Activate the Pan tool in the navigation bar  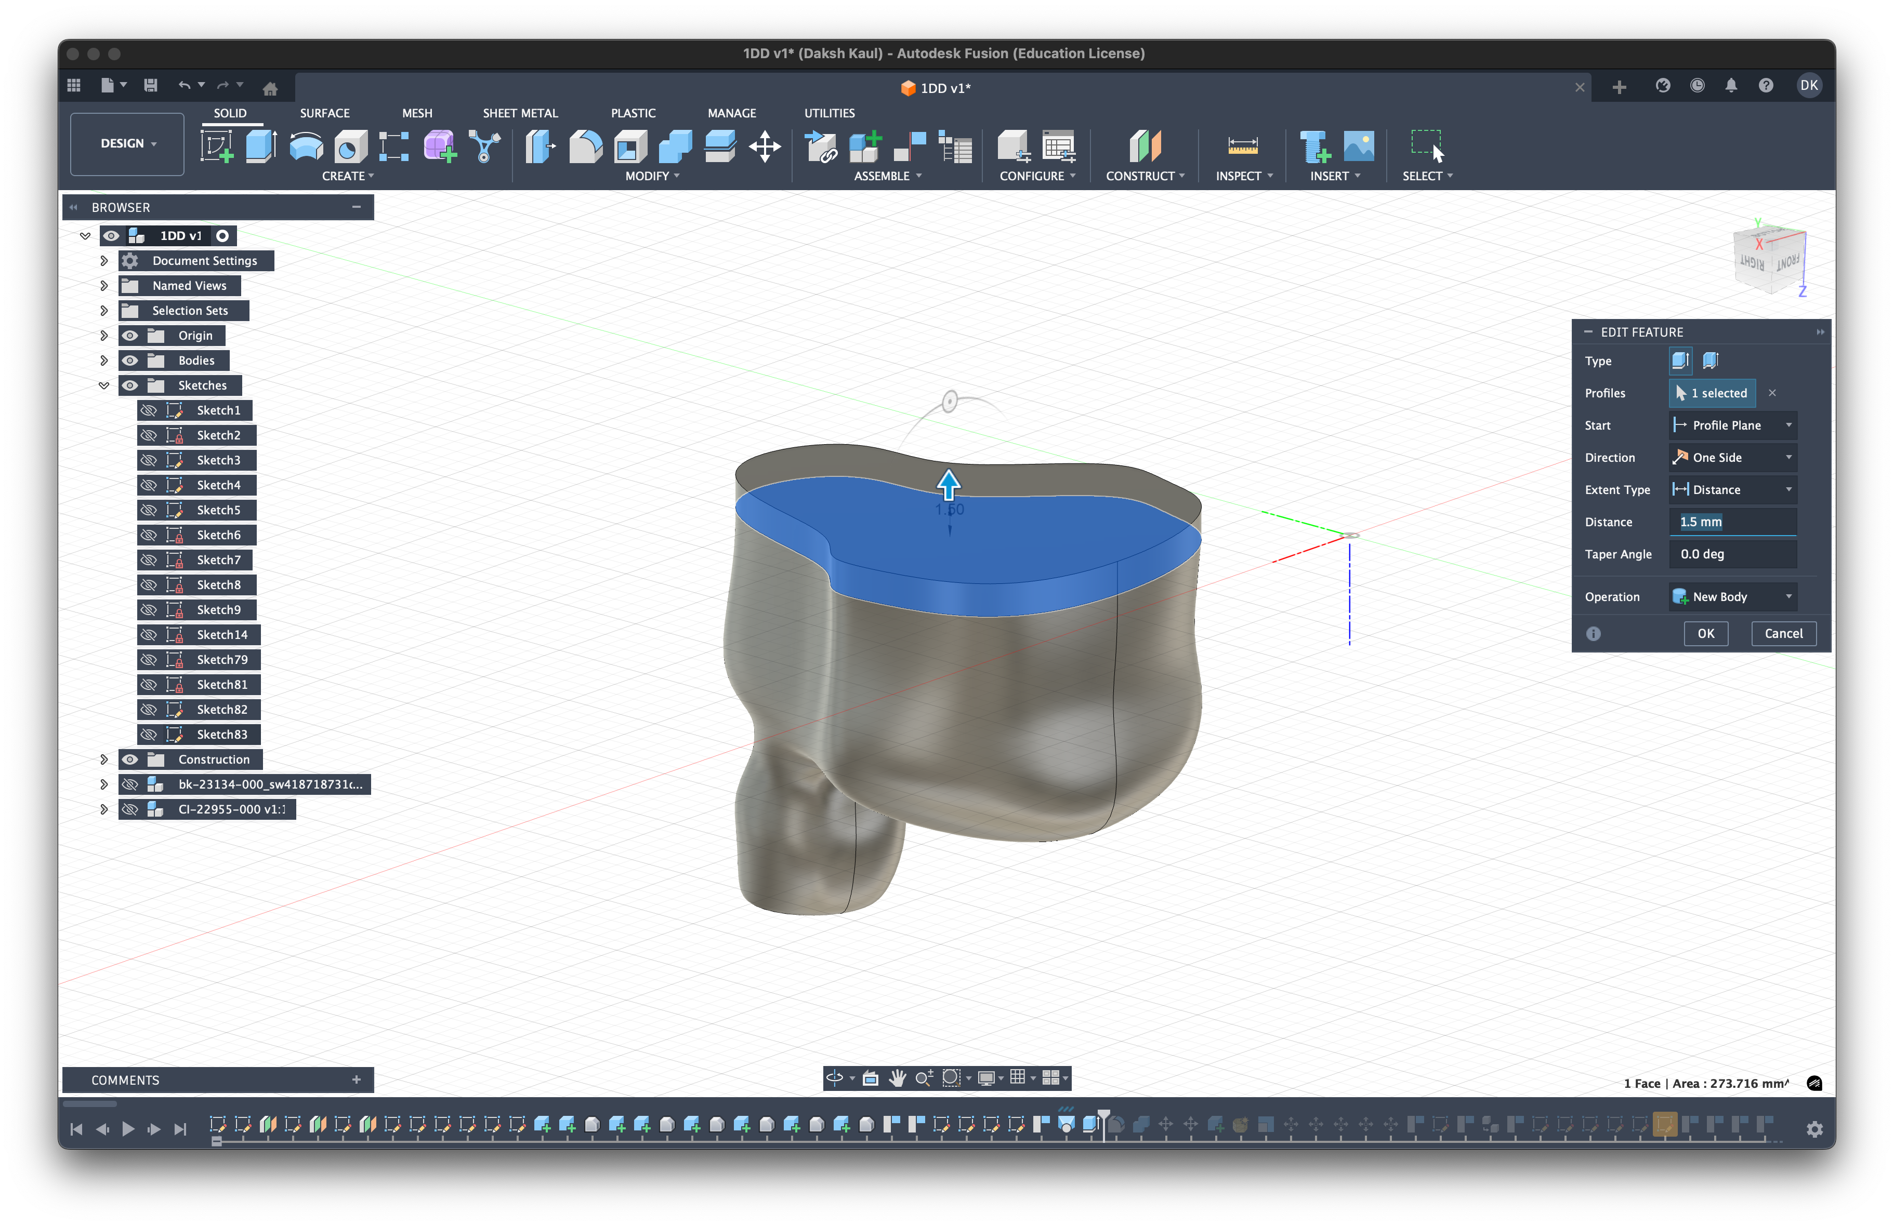(x=898, y=1078)
